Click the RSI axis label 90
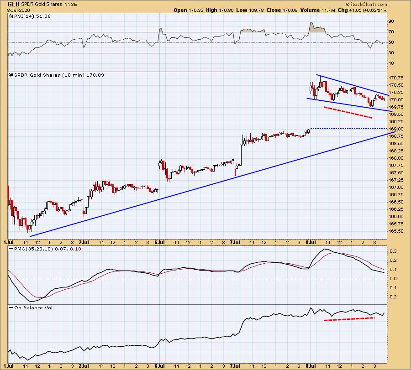 [x=391, y=21]
